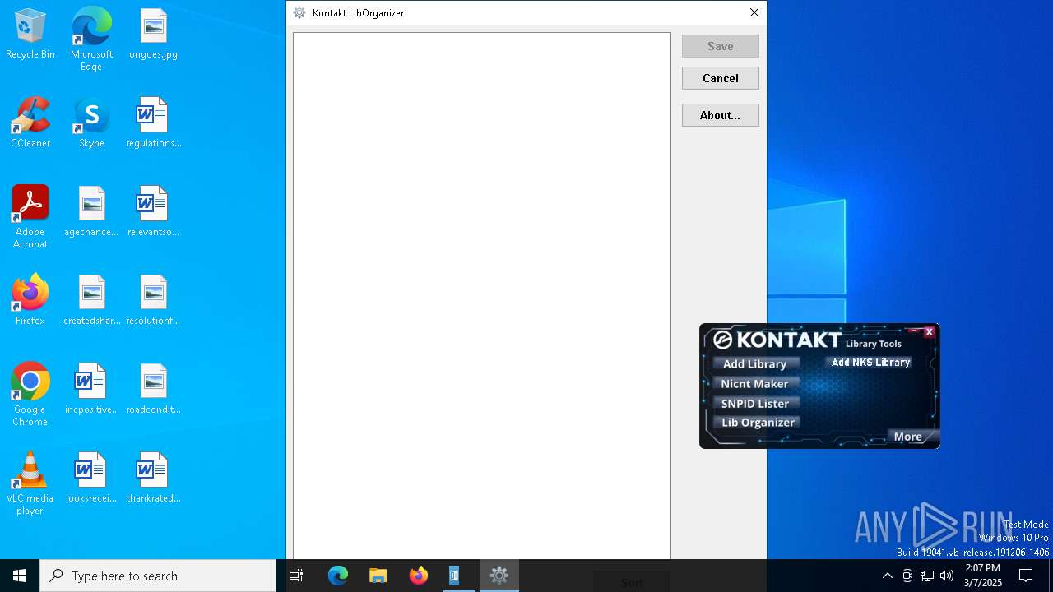The height and width of the screenshot is (592, 1053).
Task: Switch to the blue document app on taskbar
Action: click(455, 576)
